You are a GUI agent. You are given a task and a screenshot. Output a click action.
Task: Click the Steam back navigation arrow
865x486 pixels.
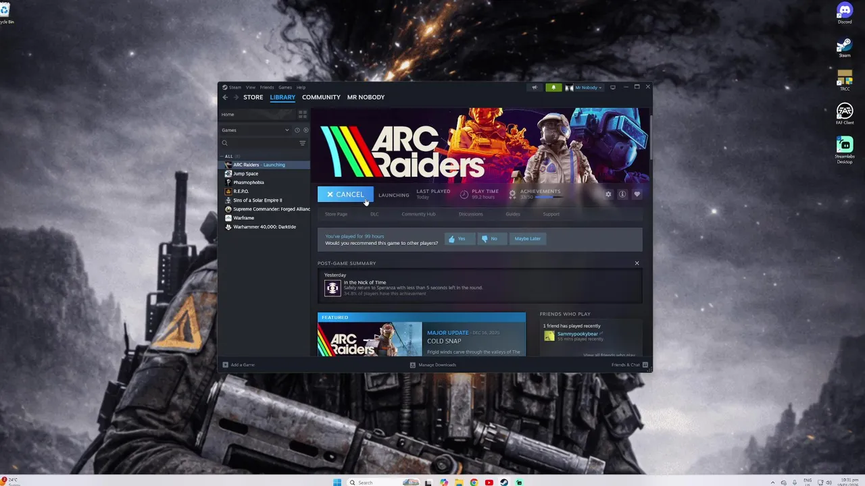(x=226, y=97)
